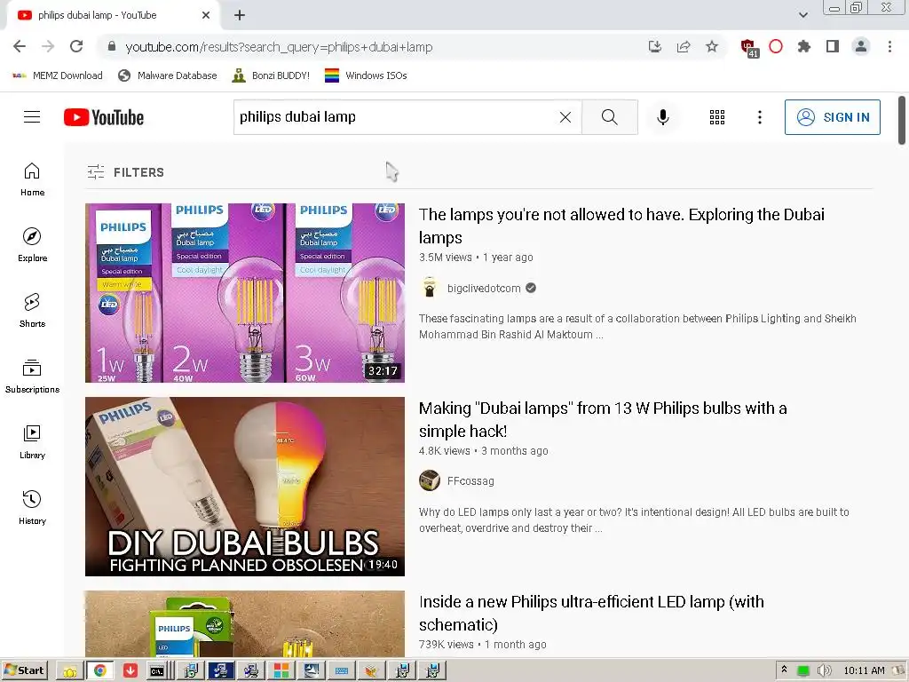Open Library in the sidebar

click(x=33, y=442)
